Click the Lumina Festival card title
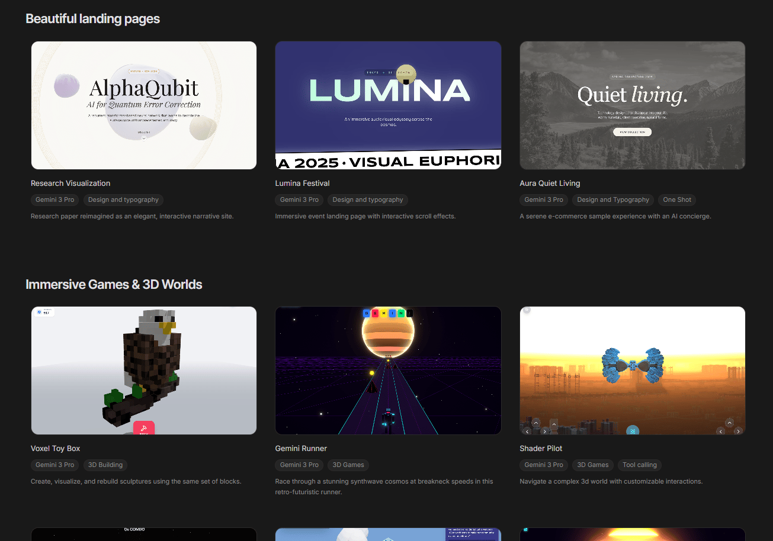 (x=303, y=183)
